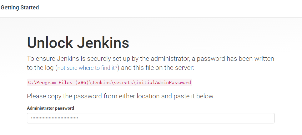Click the 'Unlock Jenkins' heading

pos(78,43)
